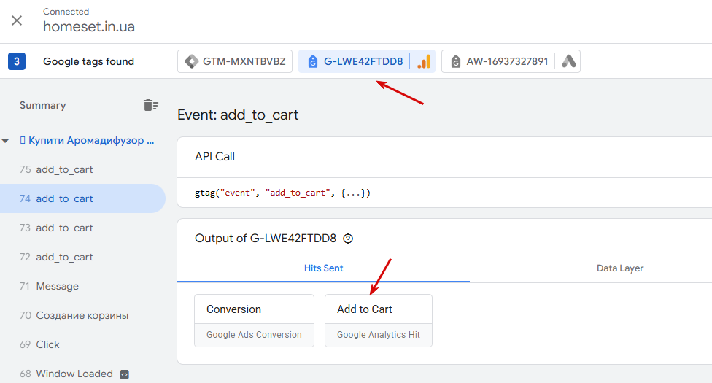The height and width of the screenshot is (383, 712).
Task: Click the GTM diamond icon in GTM-MXNTBVBZ chip
Action: pos(192,61)
